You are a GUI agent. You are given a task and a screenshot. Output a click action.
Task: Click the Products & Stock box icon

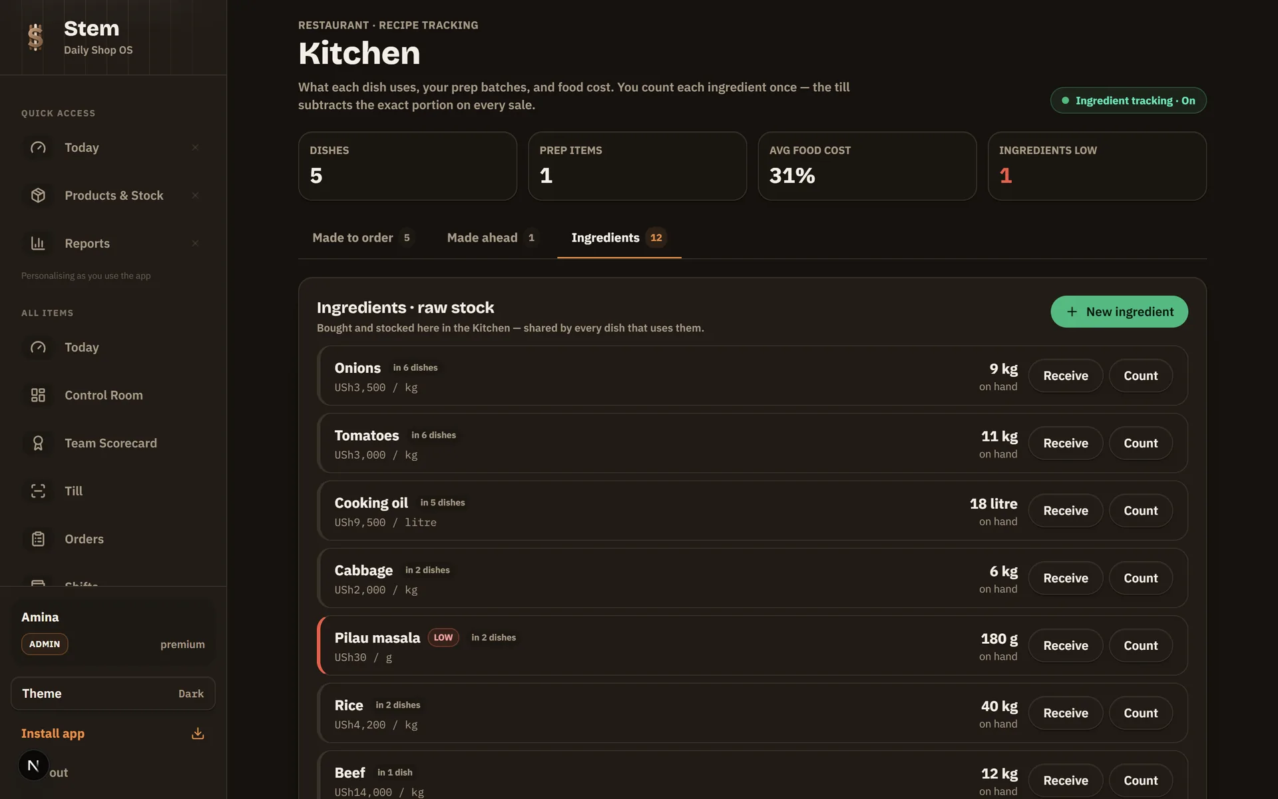pyautogui.click(x=38, y=195)
